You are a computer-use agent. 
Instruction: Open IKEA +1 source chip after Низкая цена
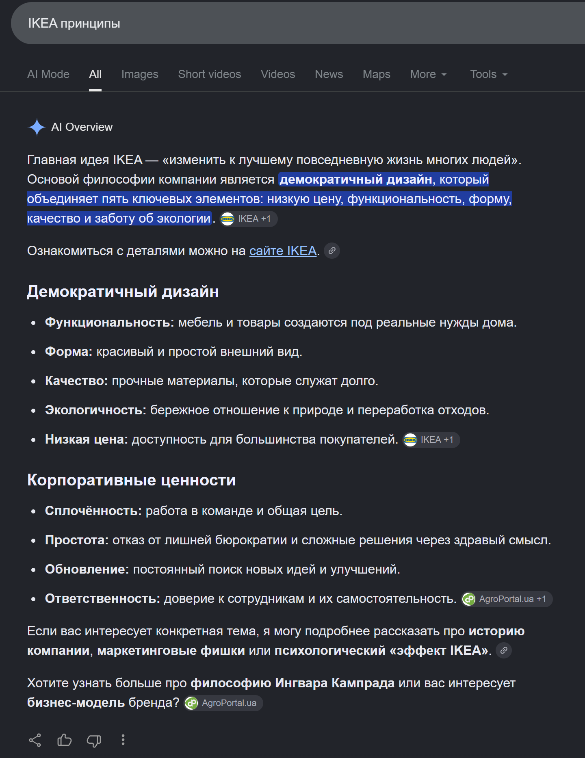coord(431,440)
